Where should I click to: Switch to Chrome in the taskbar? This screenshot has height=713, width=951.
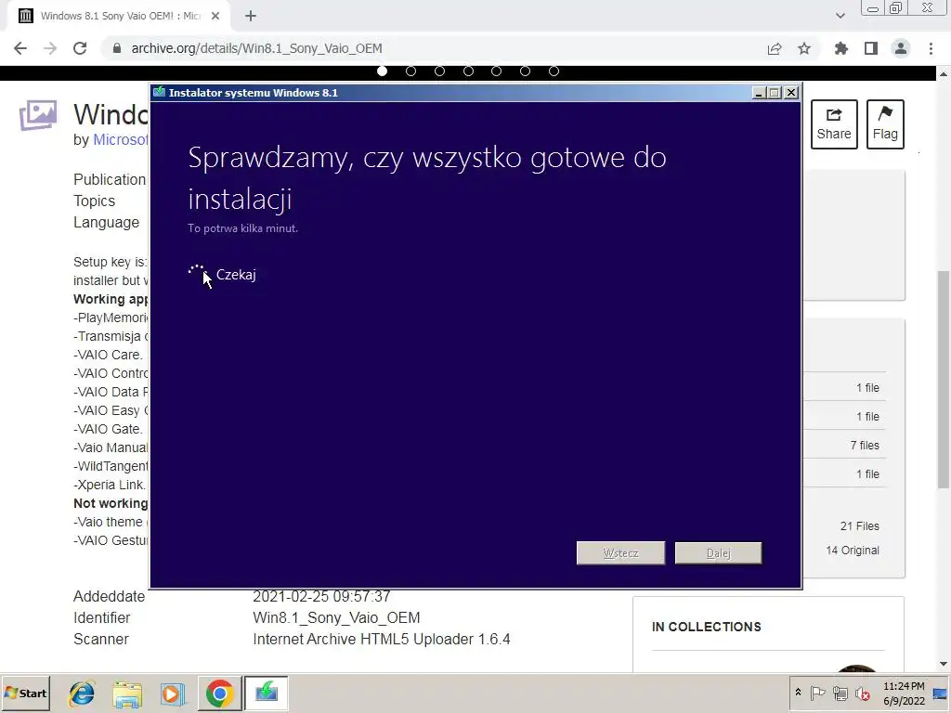219,693
